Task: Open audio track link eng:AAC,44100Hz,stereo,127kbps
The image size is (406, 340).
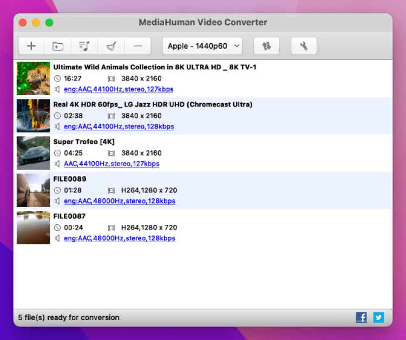Action: [x=119, y=89]
